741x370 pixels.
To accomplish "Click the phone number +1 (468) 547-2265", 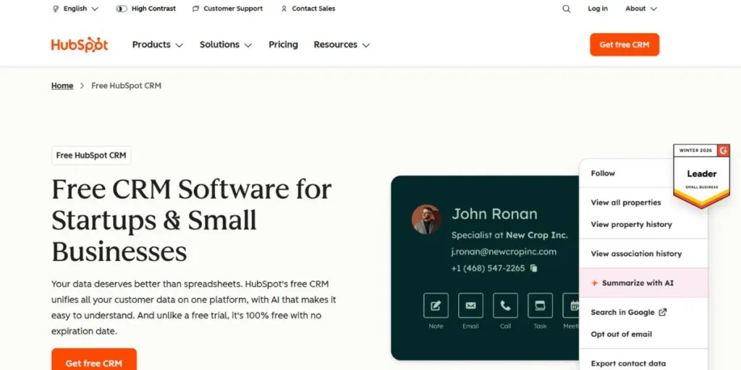I will click(488, 268).
